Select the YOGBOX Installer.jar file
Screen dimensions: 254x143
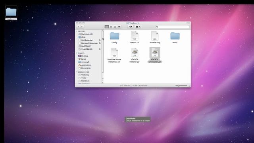point(135,52)
